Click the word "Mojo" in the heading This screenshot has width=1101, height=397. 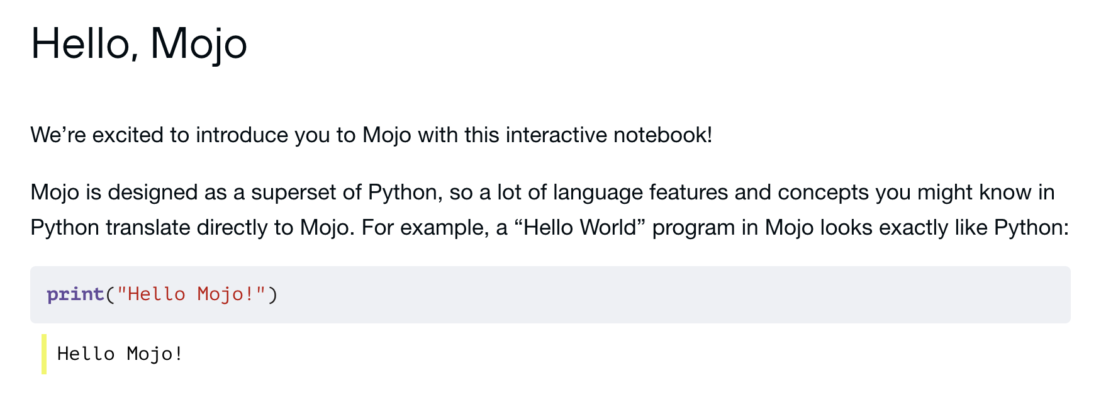198,43
